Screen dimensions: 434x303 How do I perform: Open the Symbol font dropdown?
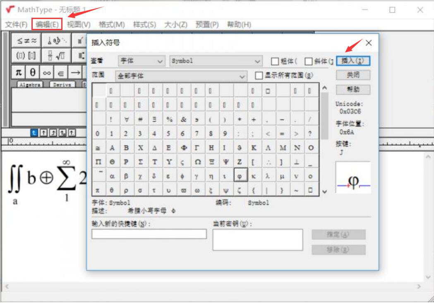216,61
